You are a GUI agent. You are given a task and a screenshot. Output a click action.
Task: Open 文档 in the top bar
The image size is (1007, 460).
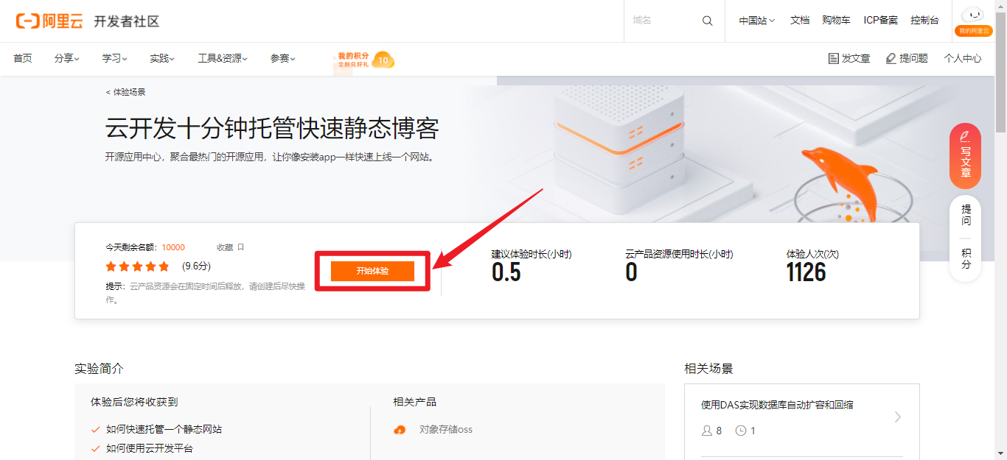tap(800, 21)
